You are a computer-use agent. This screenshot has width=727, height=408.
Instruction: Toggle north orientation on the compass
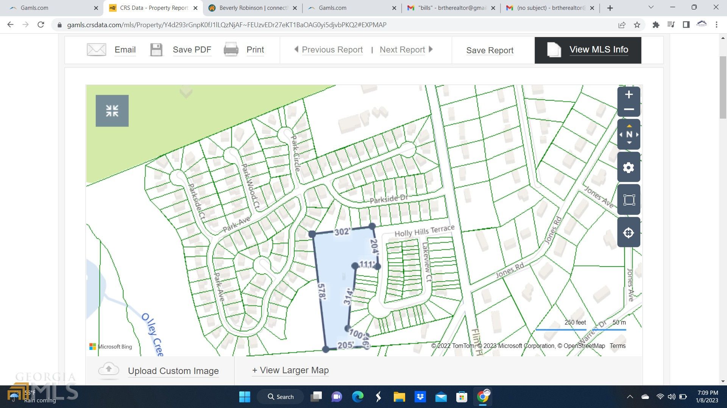tap(629, 134)
